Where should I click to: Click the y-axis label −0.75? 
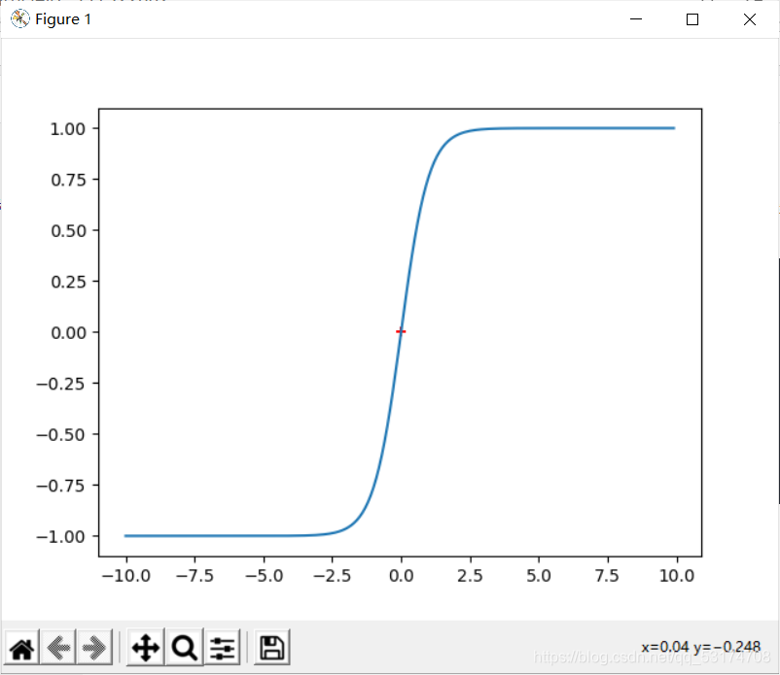[x=60, y=486]
